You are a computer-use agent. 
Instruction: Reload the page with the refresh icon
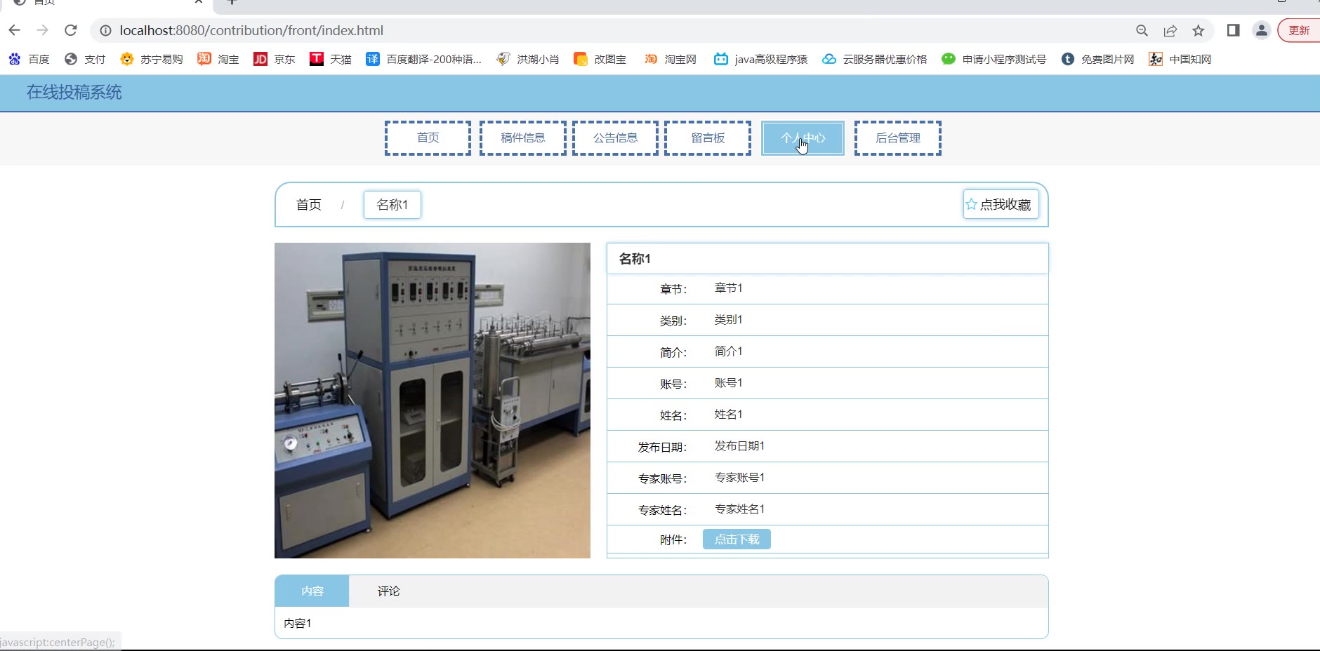click(x=71, y=30)
